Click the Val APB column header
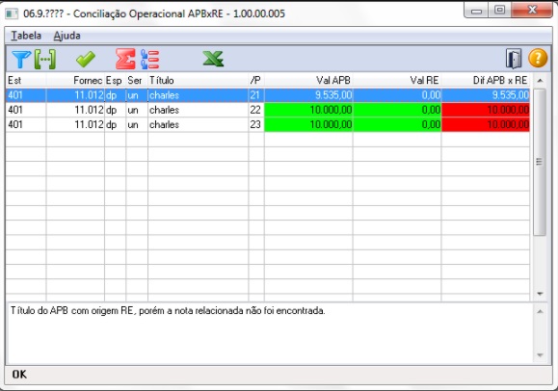 (x=308, y=80)
